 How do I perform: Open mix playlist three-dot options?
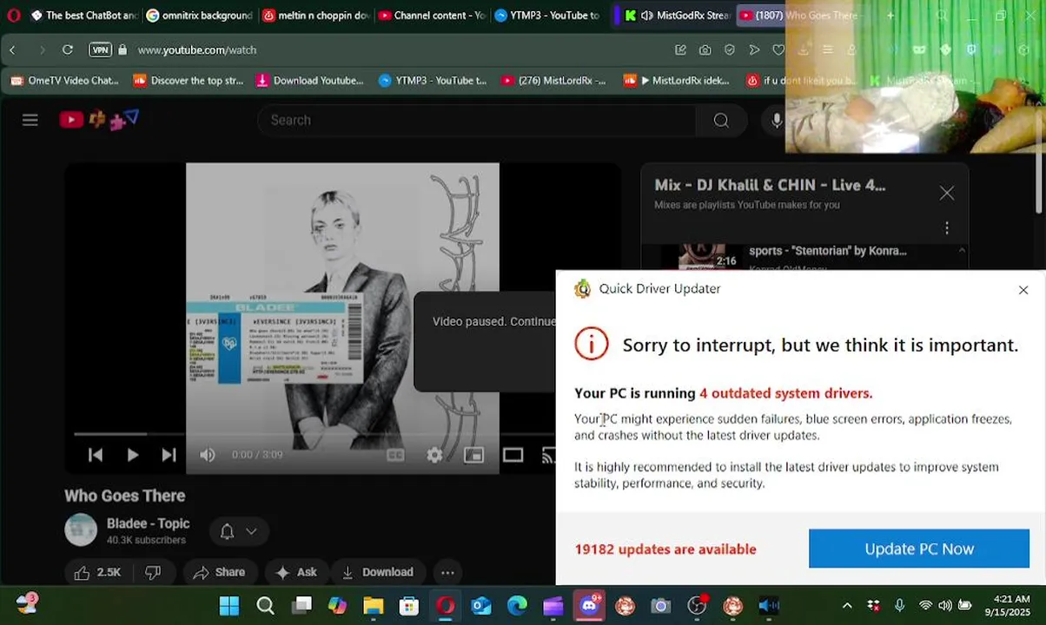(x=947, y=227)
